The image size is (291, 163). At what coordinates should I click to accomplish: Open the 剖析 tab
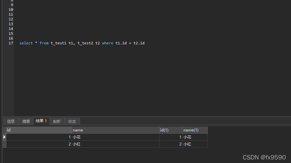pos(57,121)
